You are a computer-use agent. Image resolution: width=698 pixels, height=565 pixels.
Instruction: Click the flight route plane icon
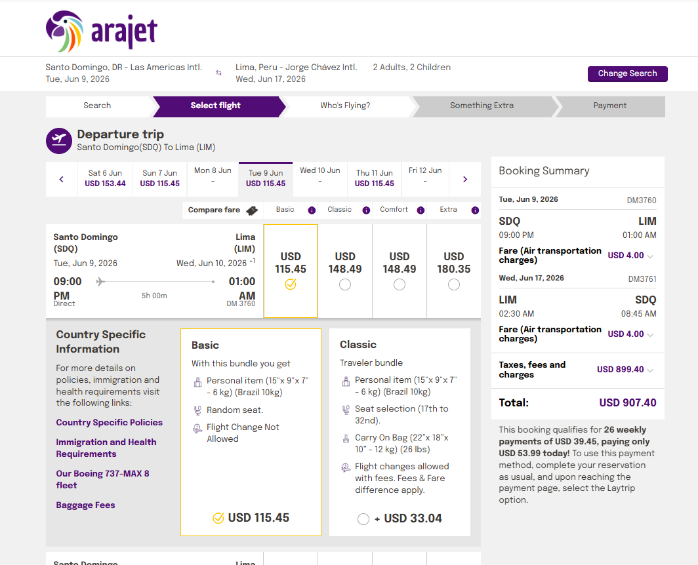coord(100,282)
